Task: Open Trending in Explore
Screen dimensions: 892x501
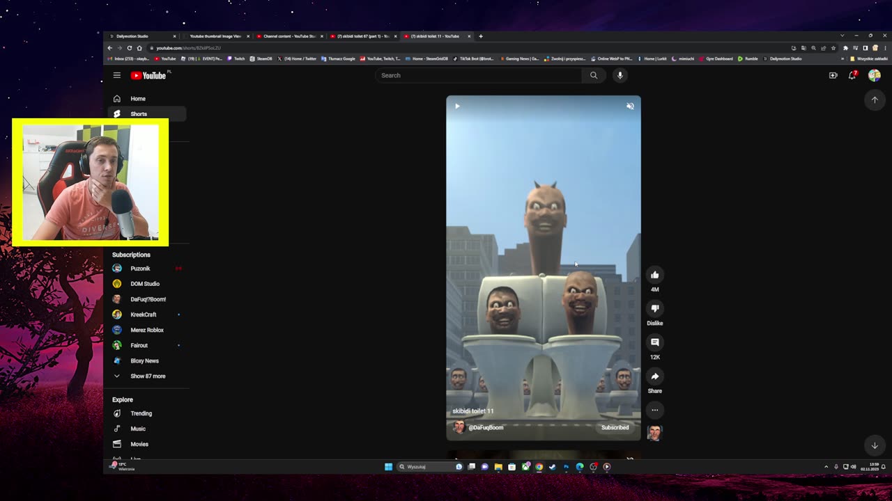Action: click(x=146, y=413)
